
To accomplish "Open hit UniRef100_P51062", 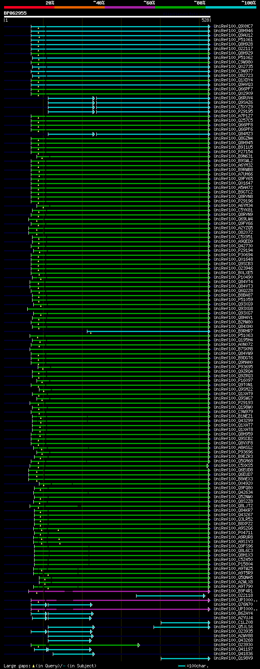I will 233,57.
